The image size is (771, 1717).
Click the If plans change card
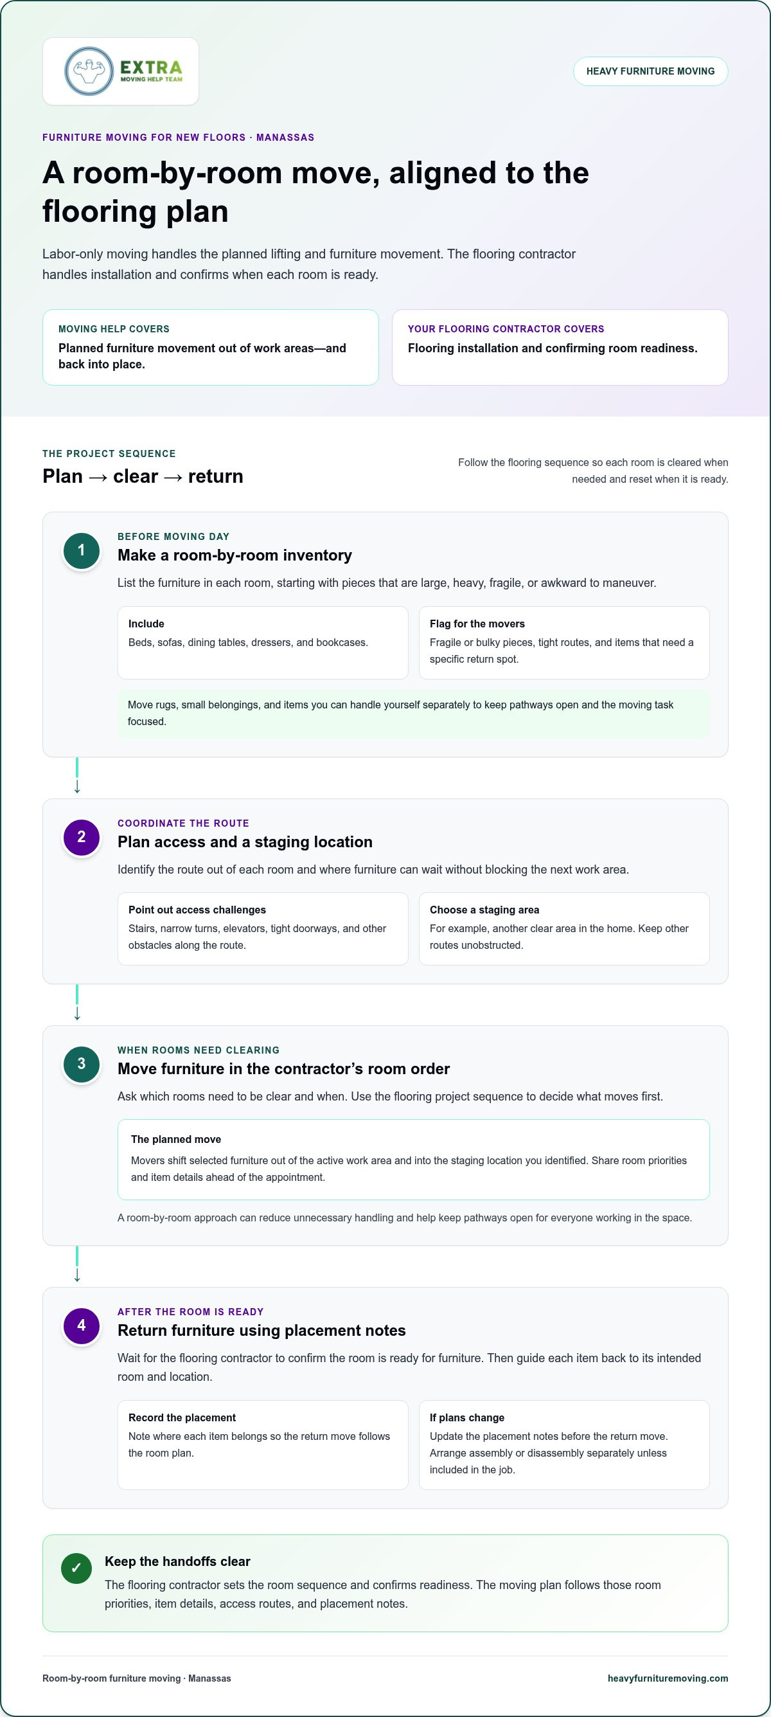click(x=563, y=1444)
